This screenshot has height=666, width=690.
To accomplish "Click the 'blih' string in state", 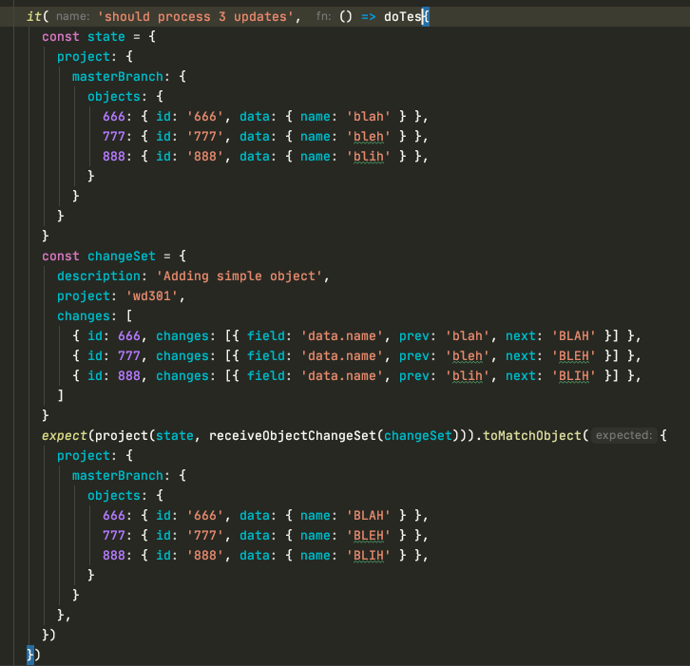I will pos(368,156).
